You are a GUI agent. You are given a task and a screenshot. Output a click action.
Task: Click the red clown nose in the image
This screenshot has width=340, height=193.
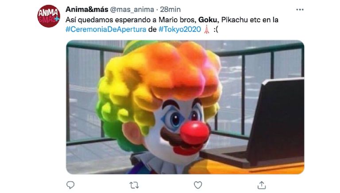pyautogui.click(x=194, y=133)
